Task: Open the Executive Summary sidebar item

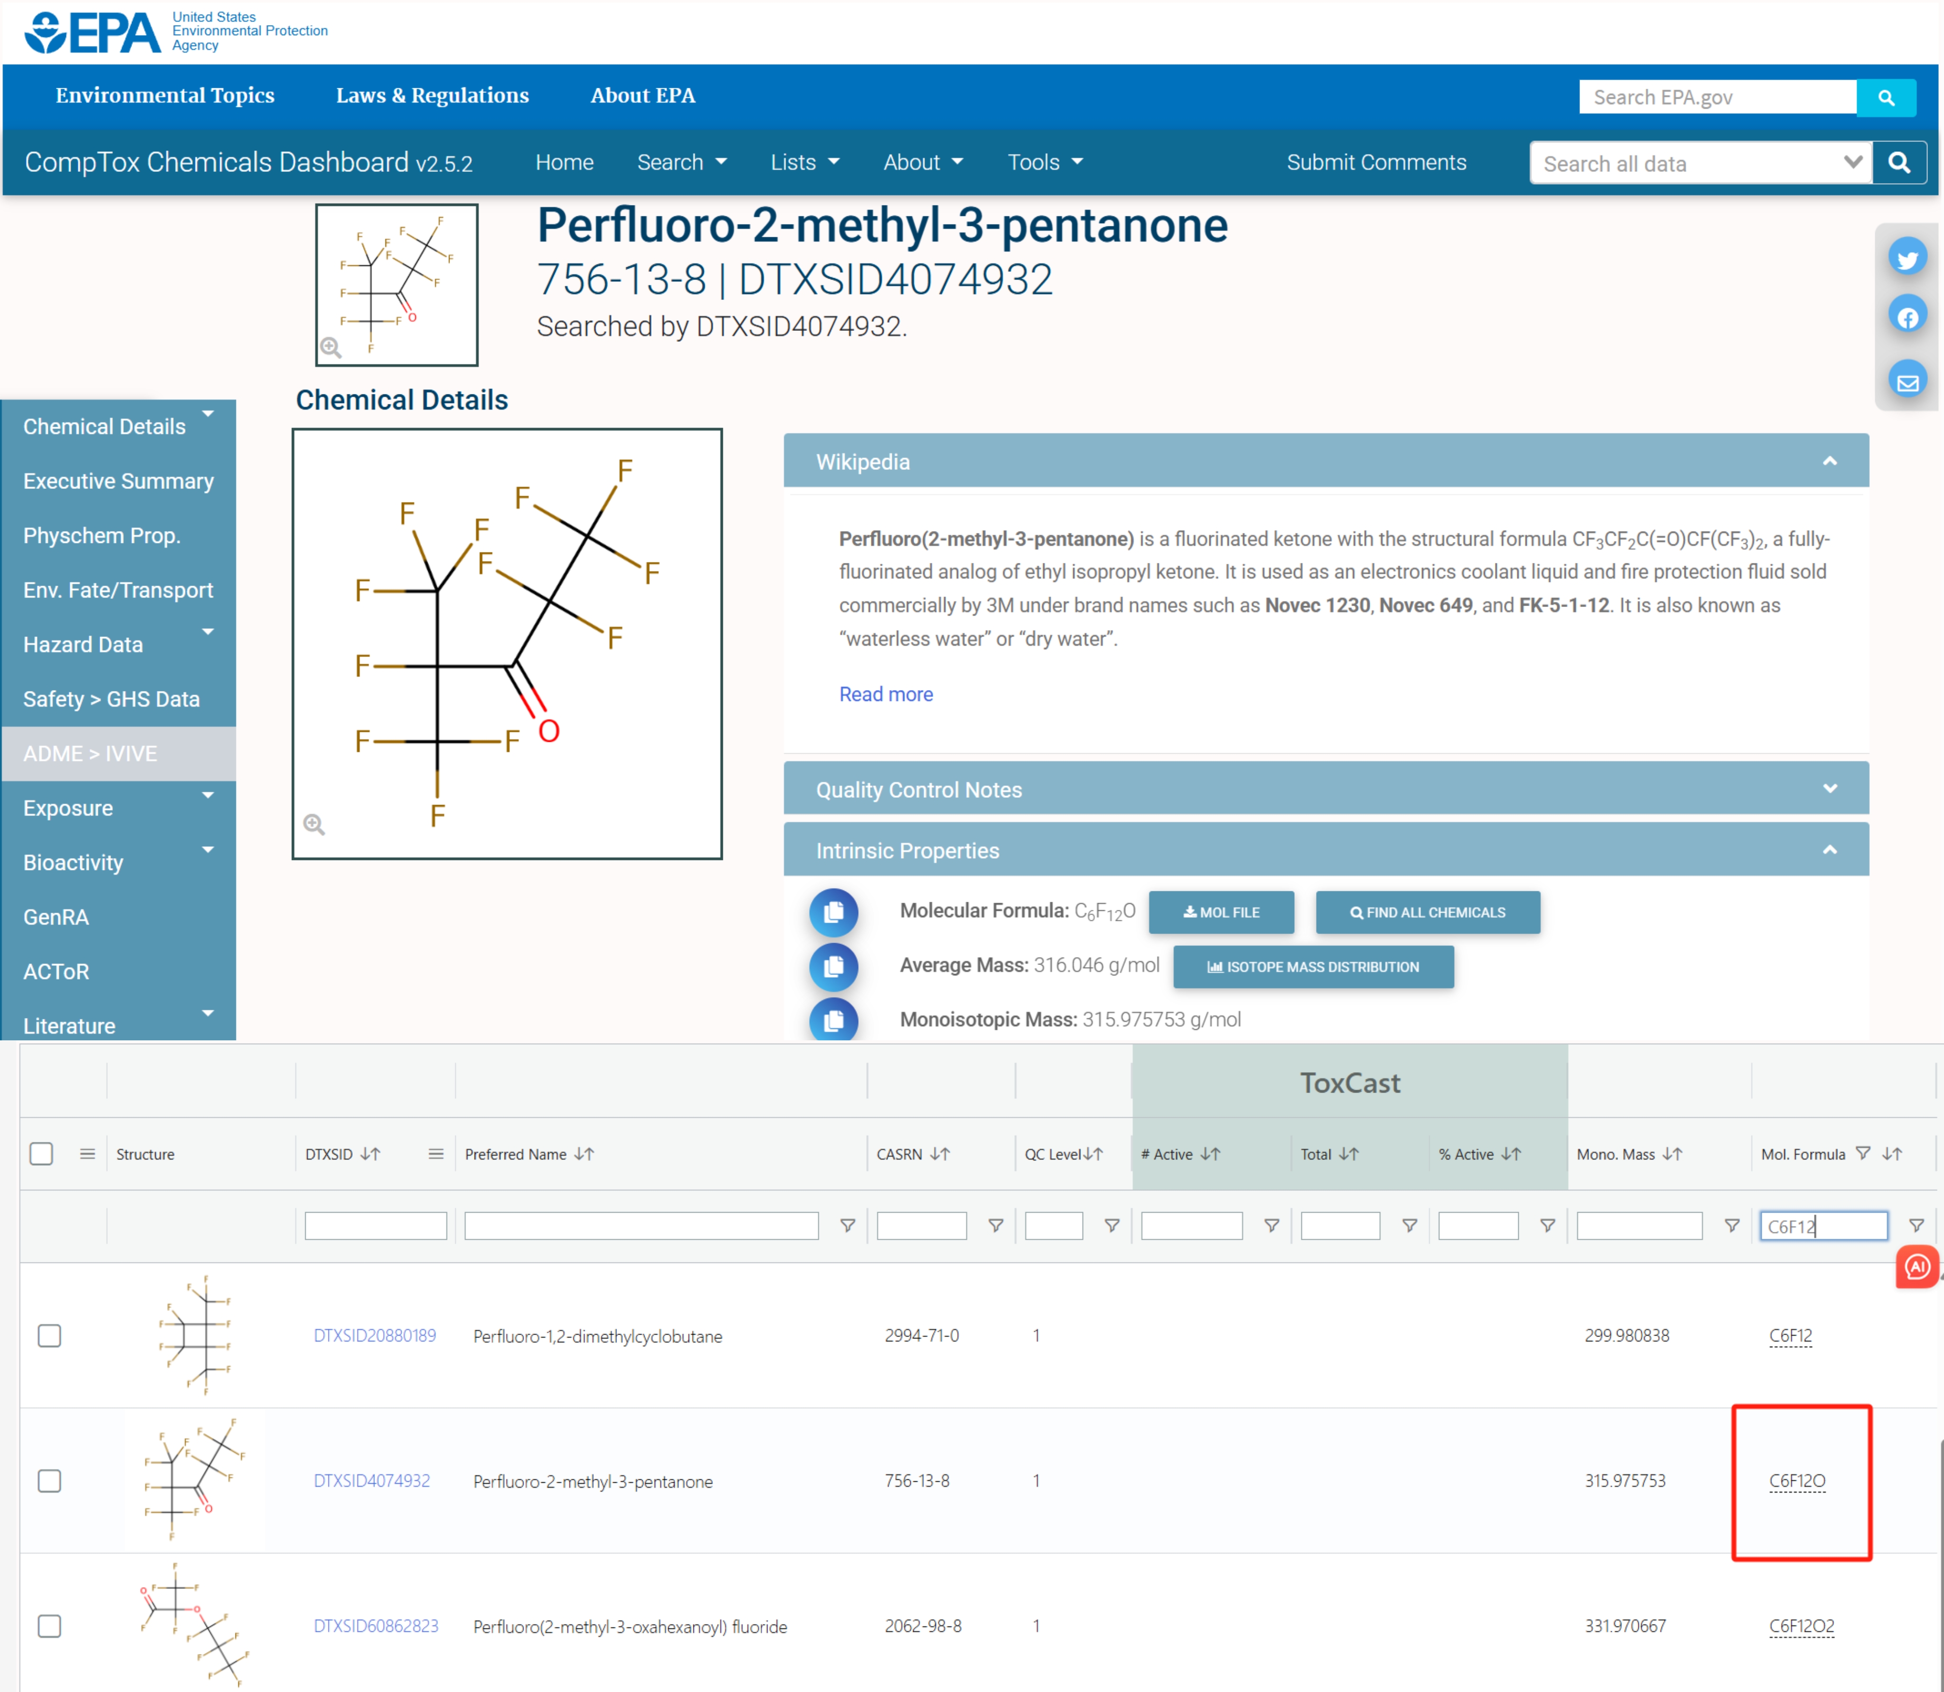Action: (118, 481)
